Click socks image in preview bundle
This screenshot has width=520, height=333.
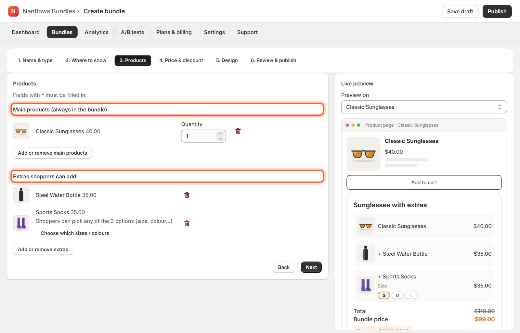[366, 286]
